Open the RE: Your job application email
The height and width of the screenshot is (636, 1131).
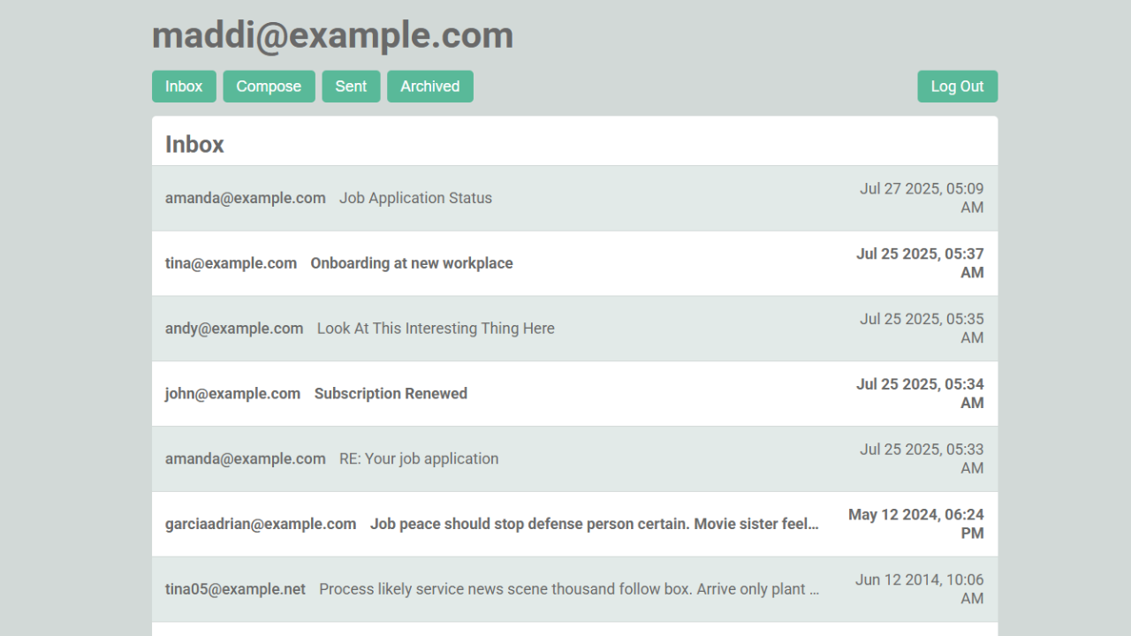(x=419, y=459)
